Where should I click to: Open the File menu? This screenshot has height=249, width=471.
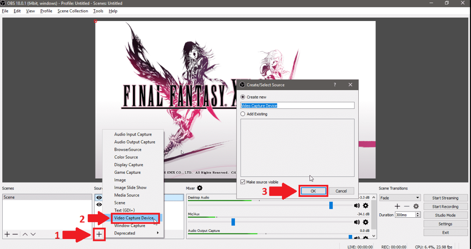click(5, 11)
